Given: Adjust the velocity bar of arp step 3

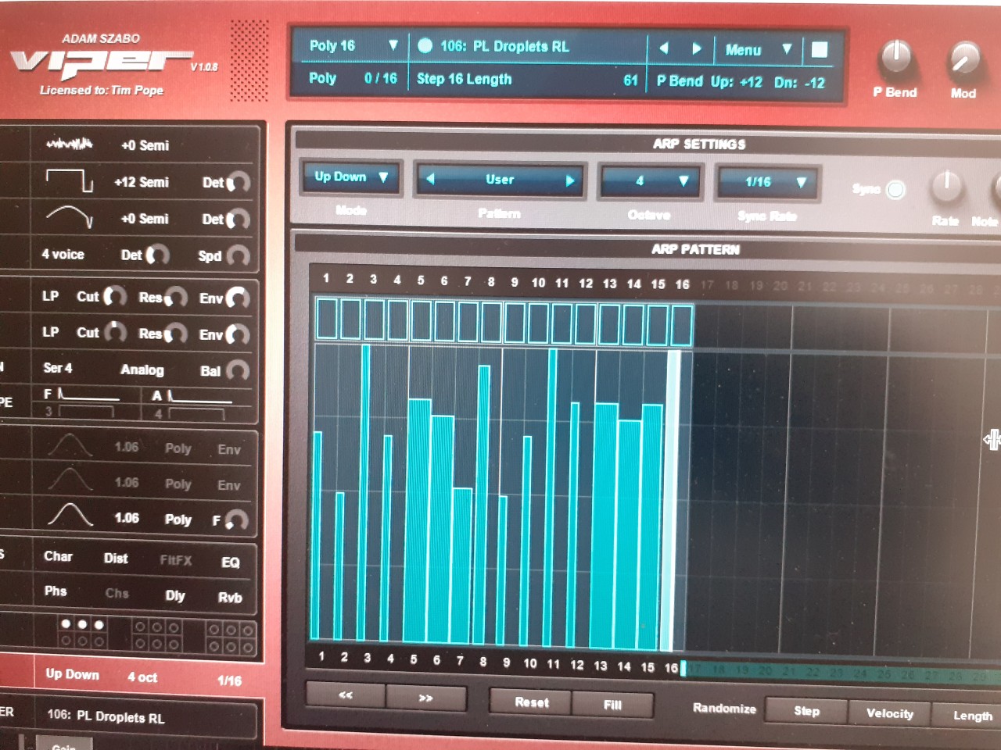Looking at the screenshot, I should (365, 492).
